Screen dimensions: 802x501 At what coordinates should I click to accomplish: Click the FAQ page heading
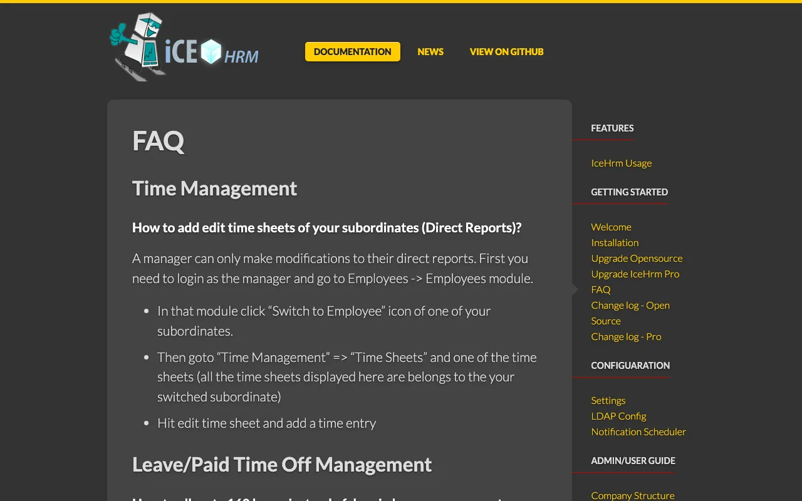tap(159, 141)
